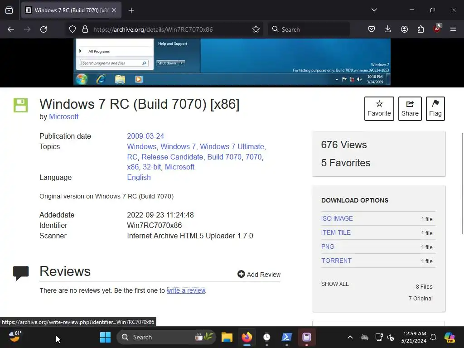This screenshot has width=464, height=348.
Task: Select the identifier Win7RC7070x86 text
Action: click(154, 226)
